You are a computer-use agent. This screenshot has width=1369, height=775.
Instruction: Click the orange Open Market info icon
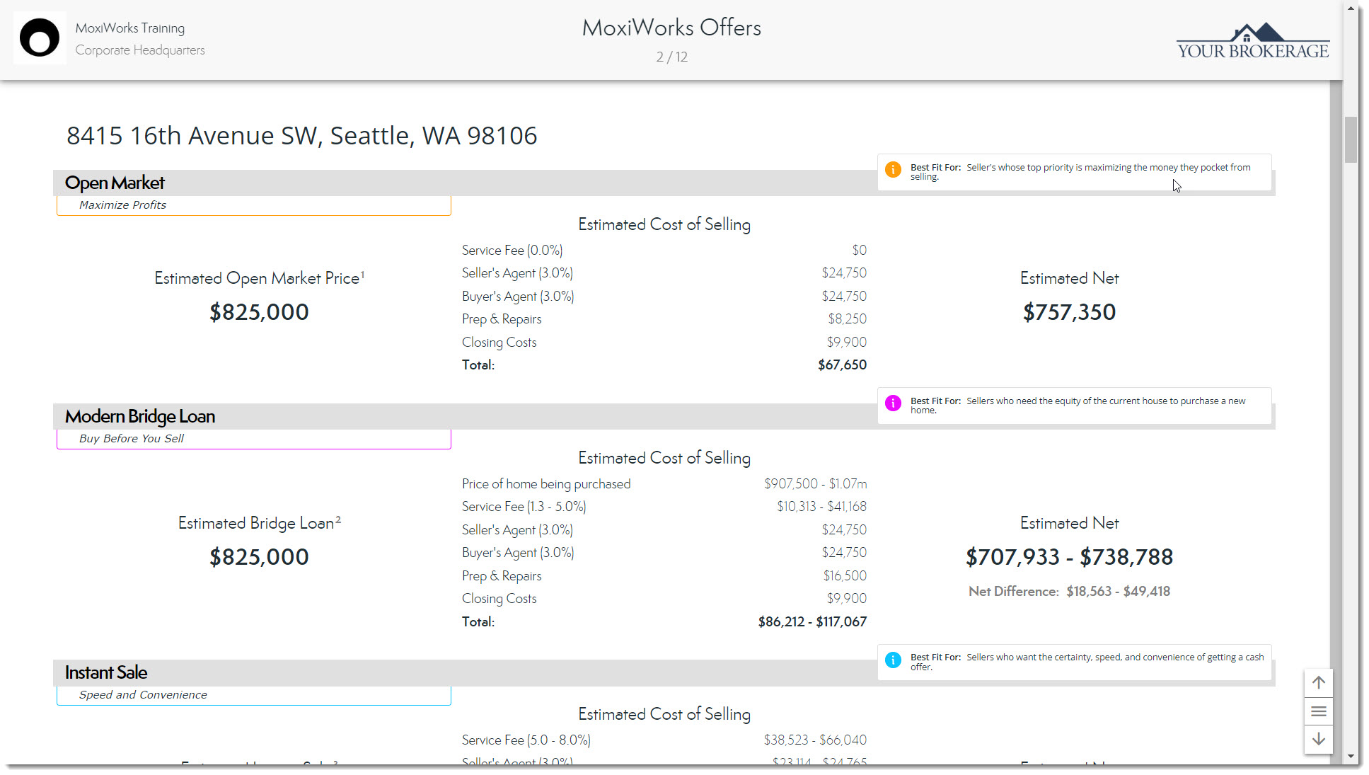point(893,170)
